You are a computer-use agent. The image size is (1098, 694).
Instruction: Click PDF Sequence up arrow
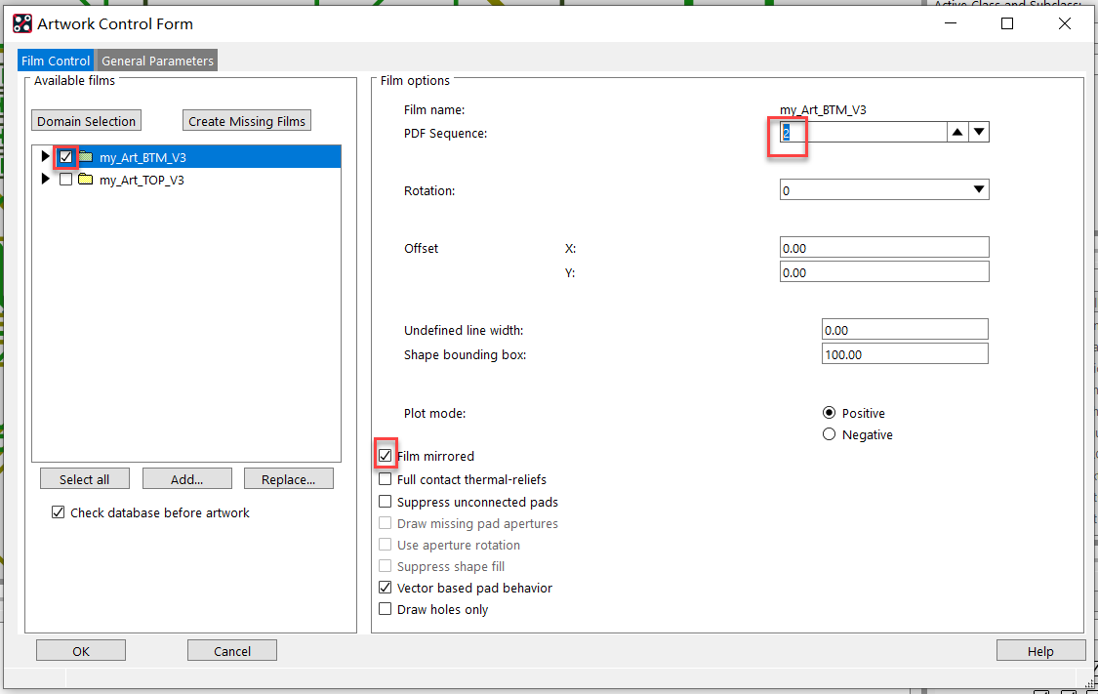(x=957, y=133)
